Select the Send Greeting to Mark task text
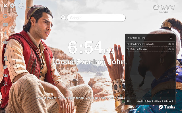 [142, 44]
